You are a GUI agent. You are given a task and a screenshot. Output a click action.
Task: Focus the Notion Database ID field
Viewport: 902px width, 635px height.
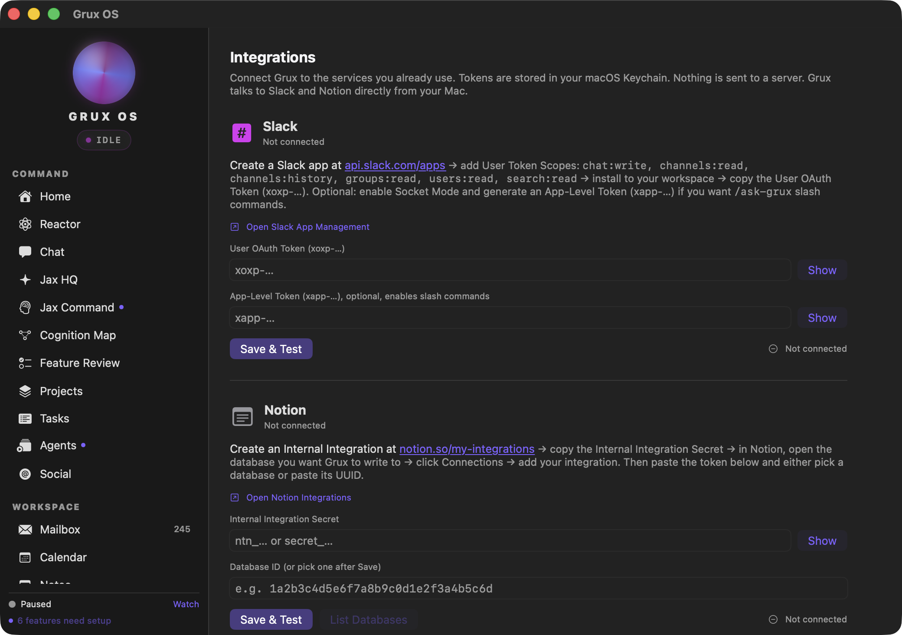(539, 589)
